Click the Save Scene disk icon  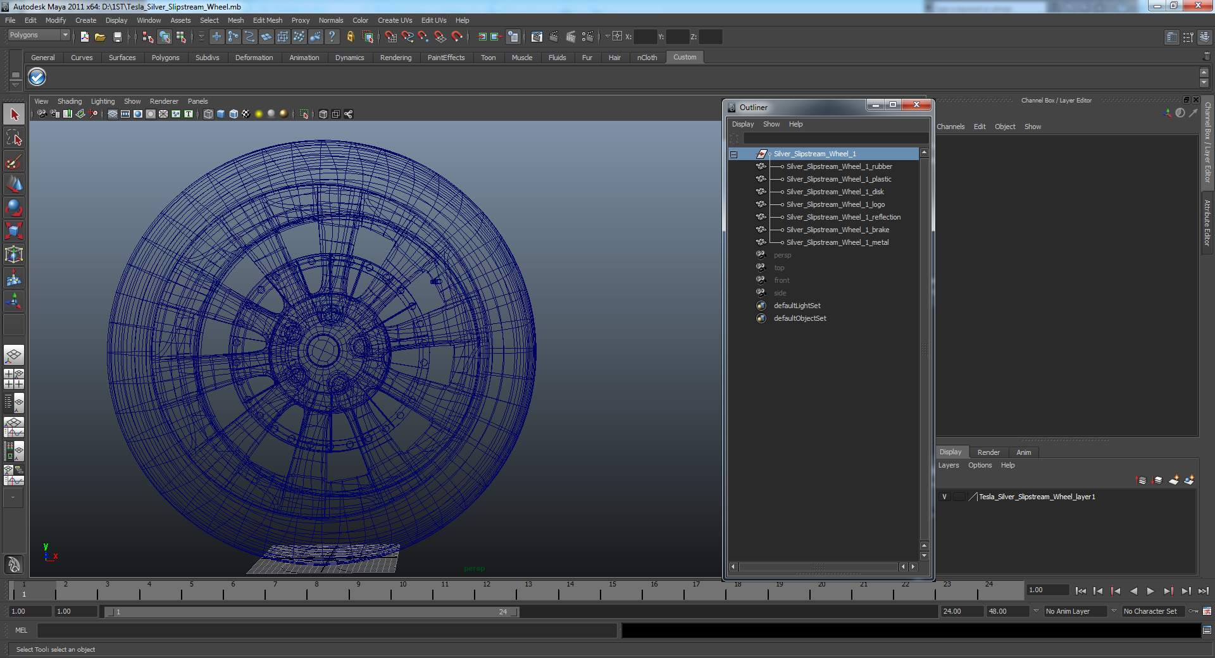(x=117, y=37)
